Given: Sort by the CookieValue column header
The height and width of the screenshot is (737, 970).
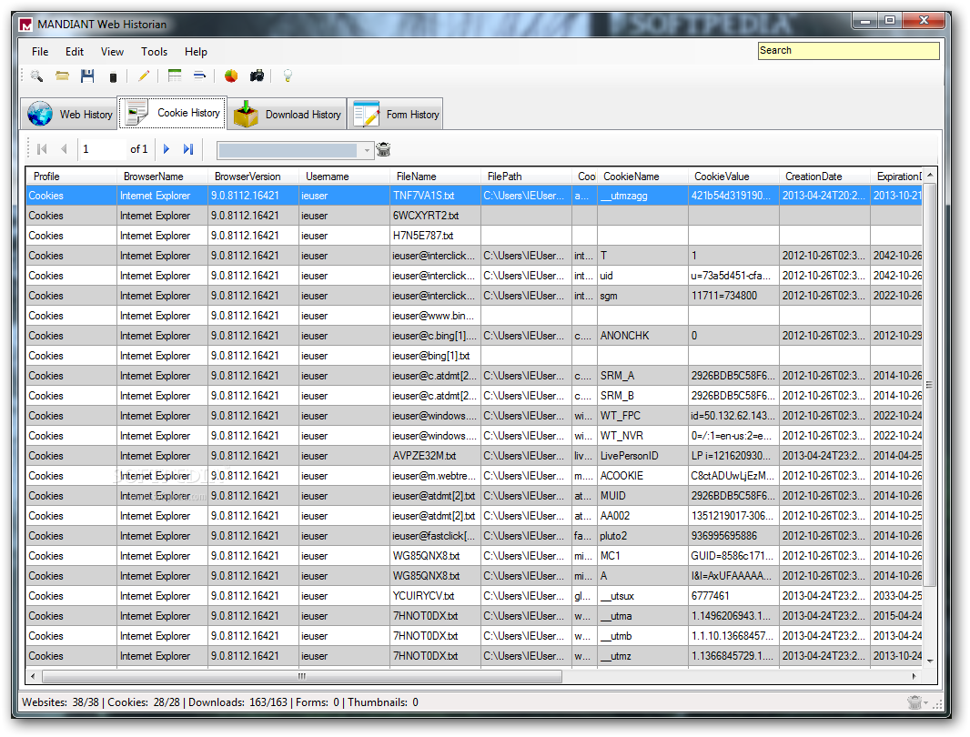Looking at the screenshot, I should click(x=733, y=177).
